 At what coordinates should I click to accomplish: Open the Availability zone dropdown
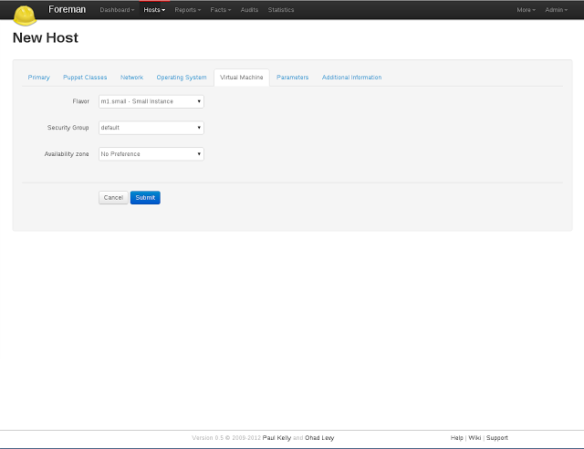(x=151, y=154)
